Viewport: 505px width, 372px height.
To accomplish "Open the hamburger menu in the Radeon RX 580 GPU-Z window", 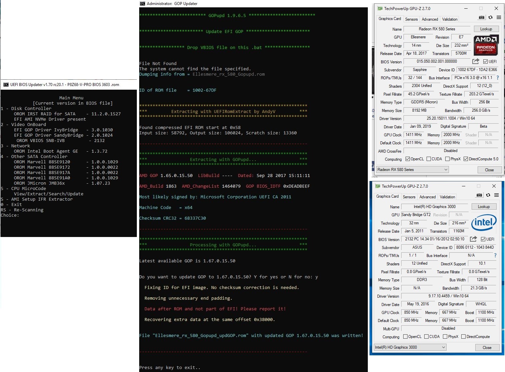I will pos(499,17).
